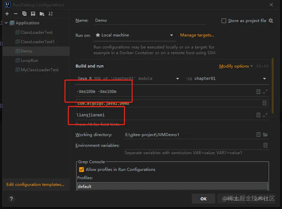This screenshot has width=282, height=209.
Task: Sort configurations alphabetically
Action: pos(50,14)
